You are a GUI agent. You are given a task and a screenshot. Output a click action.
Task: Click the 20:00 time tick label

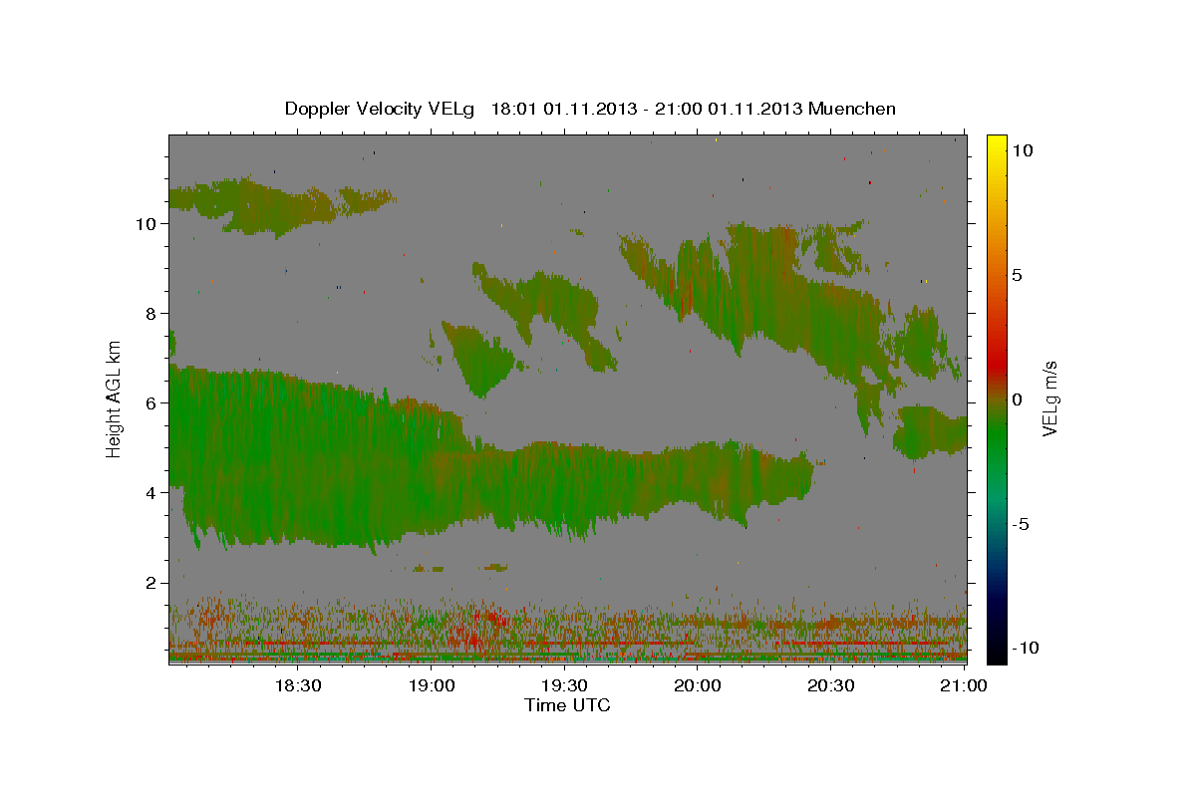click(x=698, y=685)
